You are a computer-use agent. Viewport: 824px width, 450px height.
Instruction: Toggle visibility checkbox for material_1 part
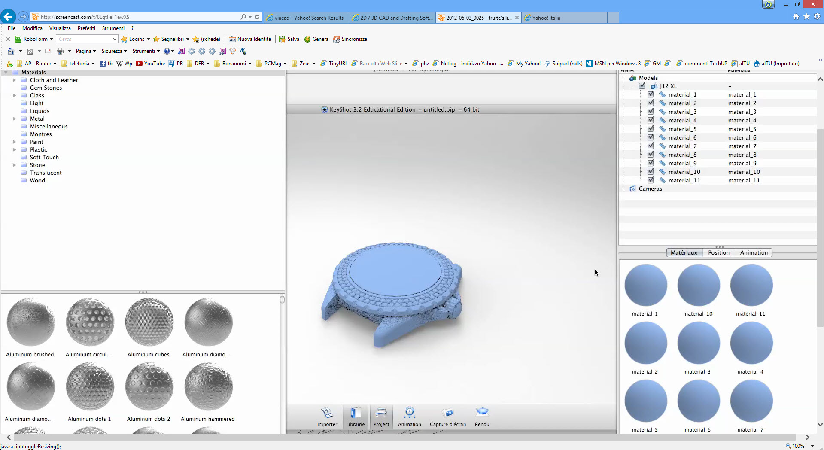coord(651,94)
